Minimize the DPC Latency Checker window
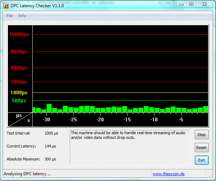This screenshot has width=216, height=181. [182, 4]
